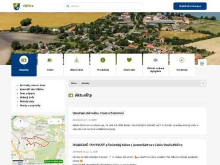Open the Kalendář akcí Pěčice link
Screen dimensions: 220x165
pyautogui.click(x=32, y=89)
